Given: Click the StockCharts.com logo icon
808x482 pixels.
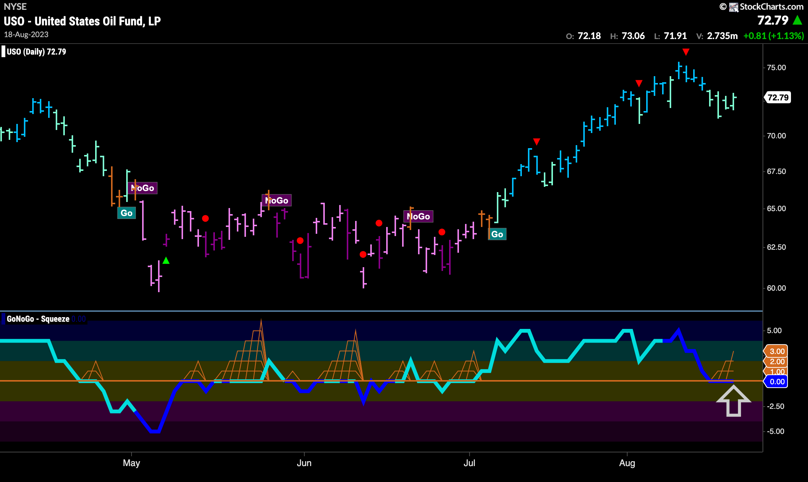Looking at the screenshot, I should [734, 7].
